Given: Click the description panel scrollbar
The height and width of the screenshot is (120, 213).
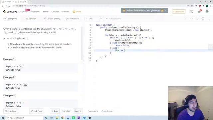Looking at the screenshot, I should (x=82, y=43).
